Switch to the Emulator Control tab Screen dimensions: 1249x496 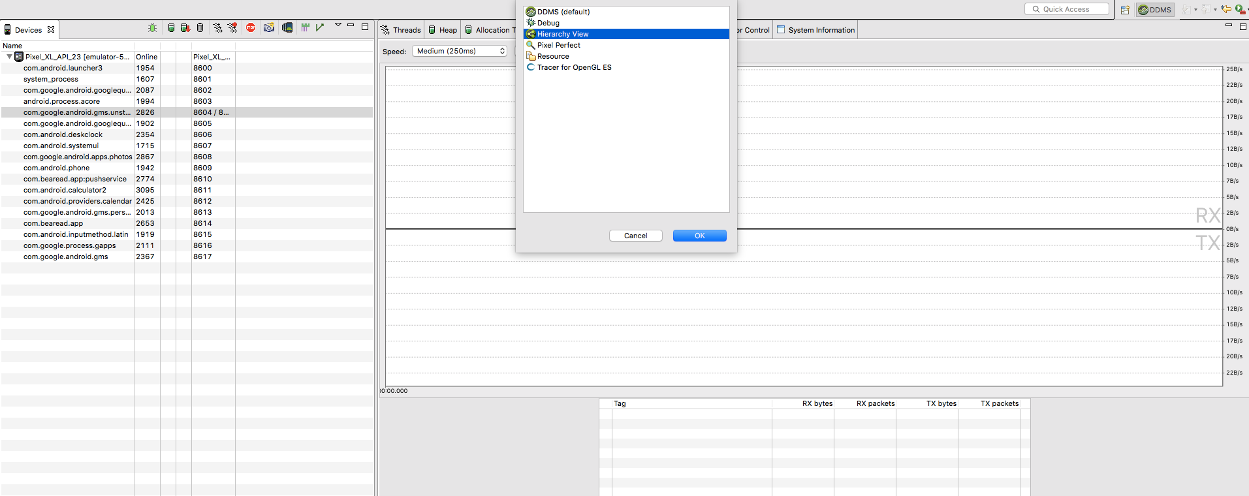[754, 30]
